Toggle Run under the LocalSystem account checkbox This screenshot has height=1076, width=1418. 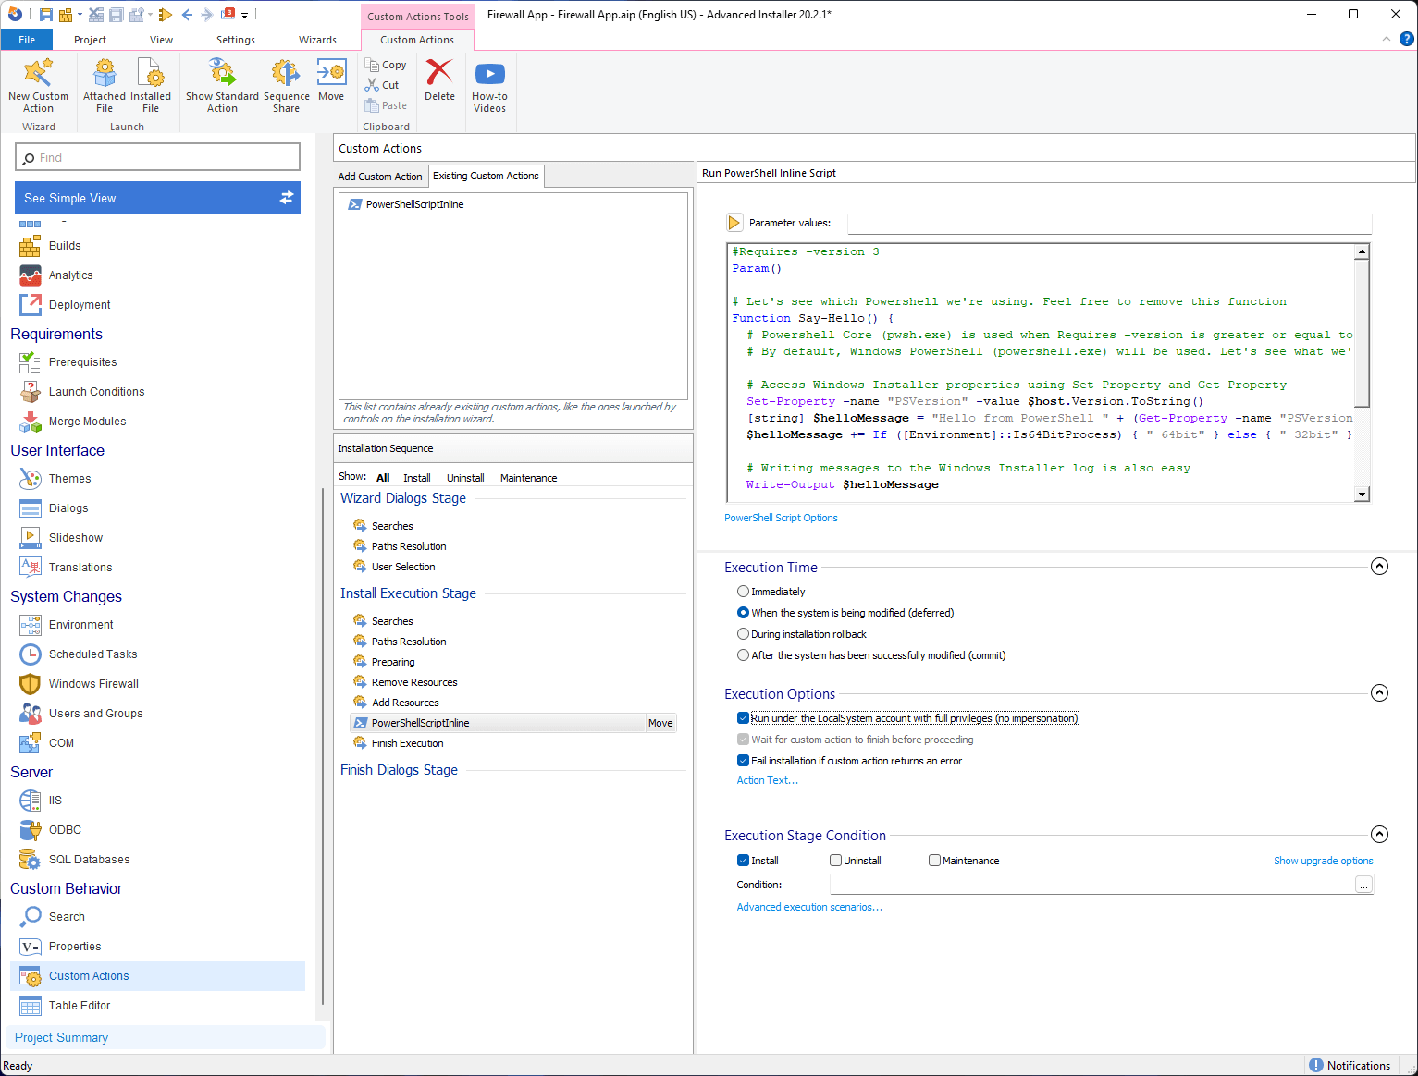point(743,718)
